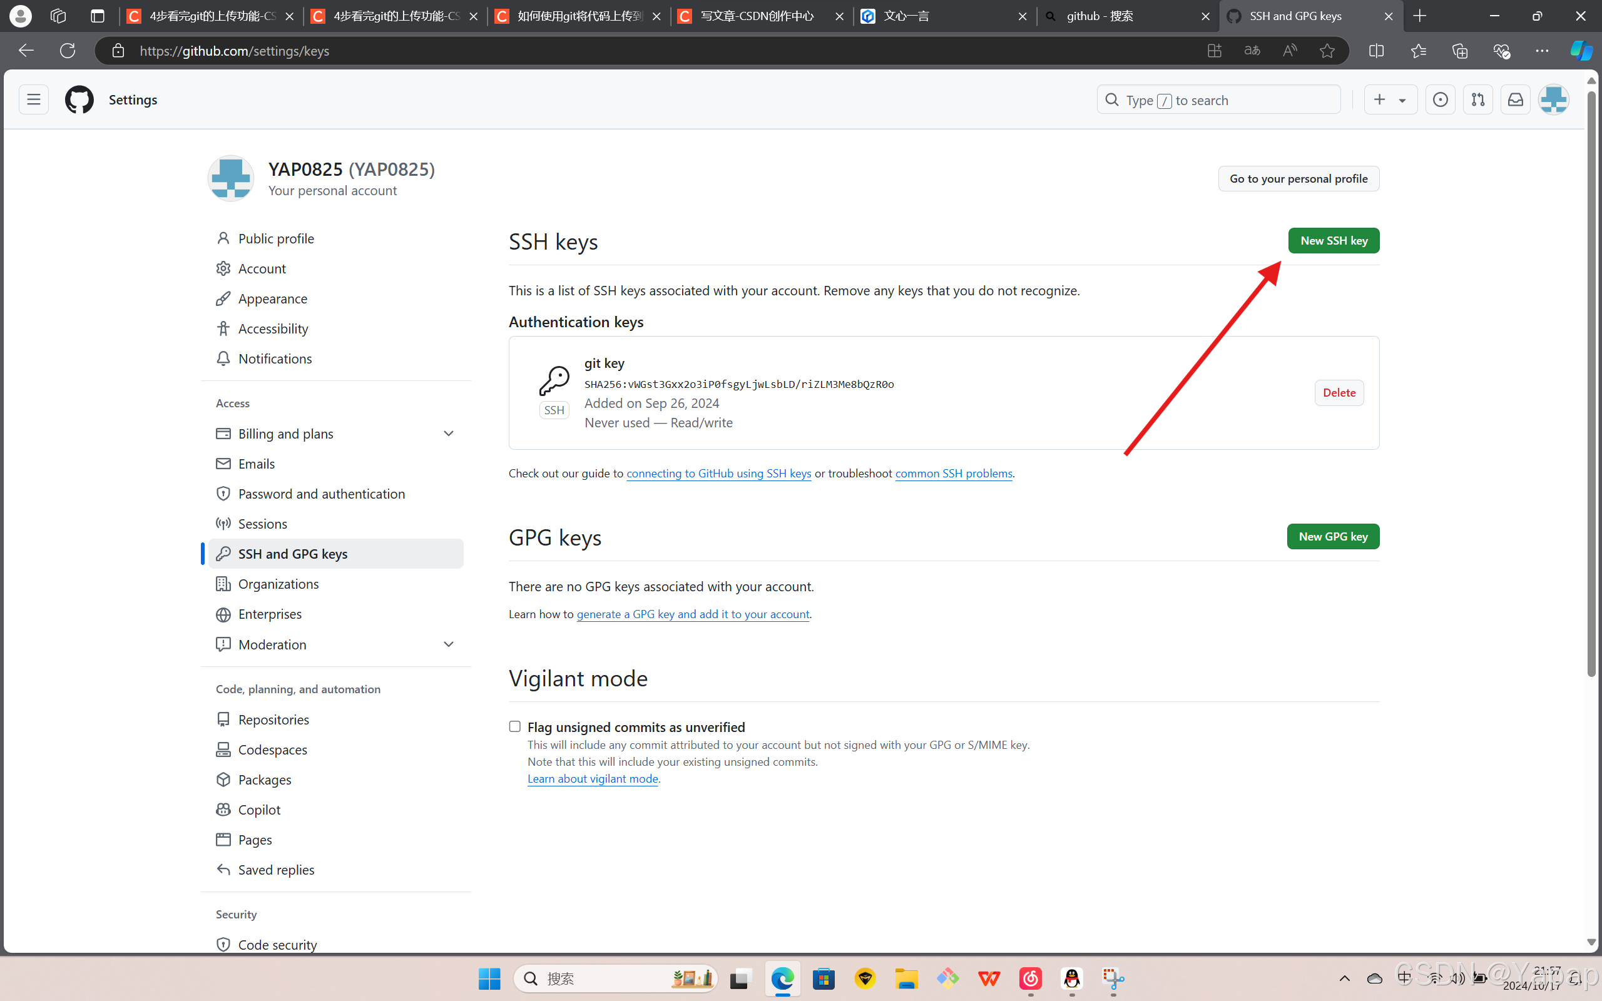Switch to the 如何使用git将代码上传 tab

coord(578,16)
